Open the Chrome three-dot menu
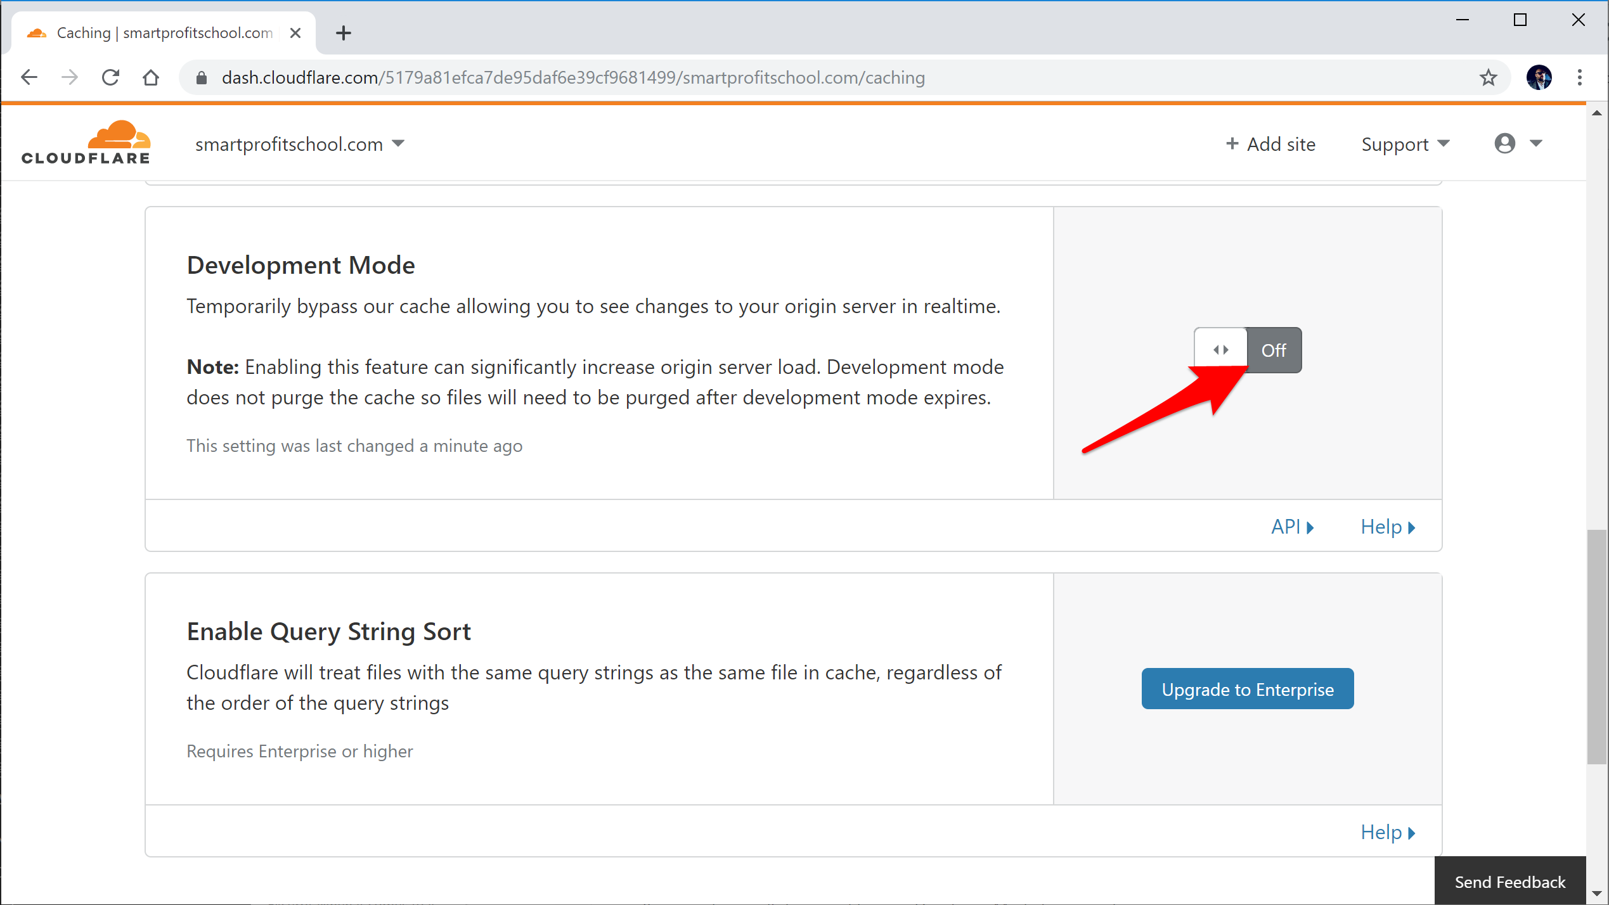 (x=1580, y=77)
